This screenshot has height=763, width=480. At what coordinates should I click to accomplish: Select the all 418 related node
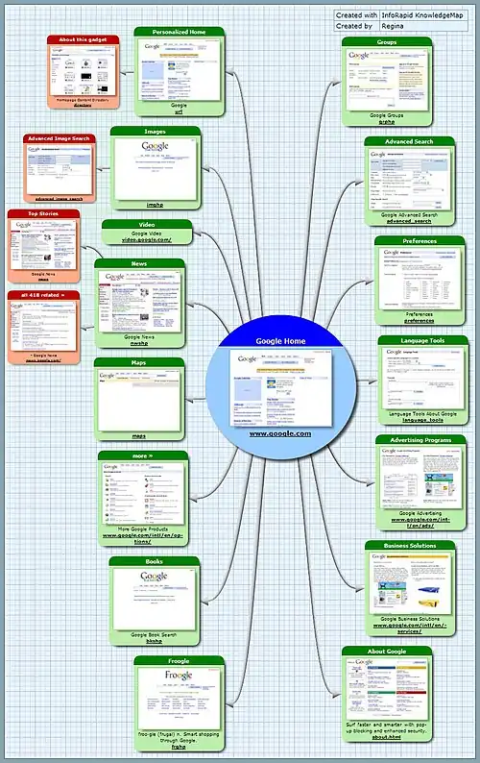click(43, 327)
